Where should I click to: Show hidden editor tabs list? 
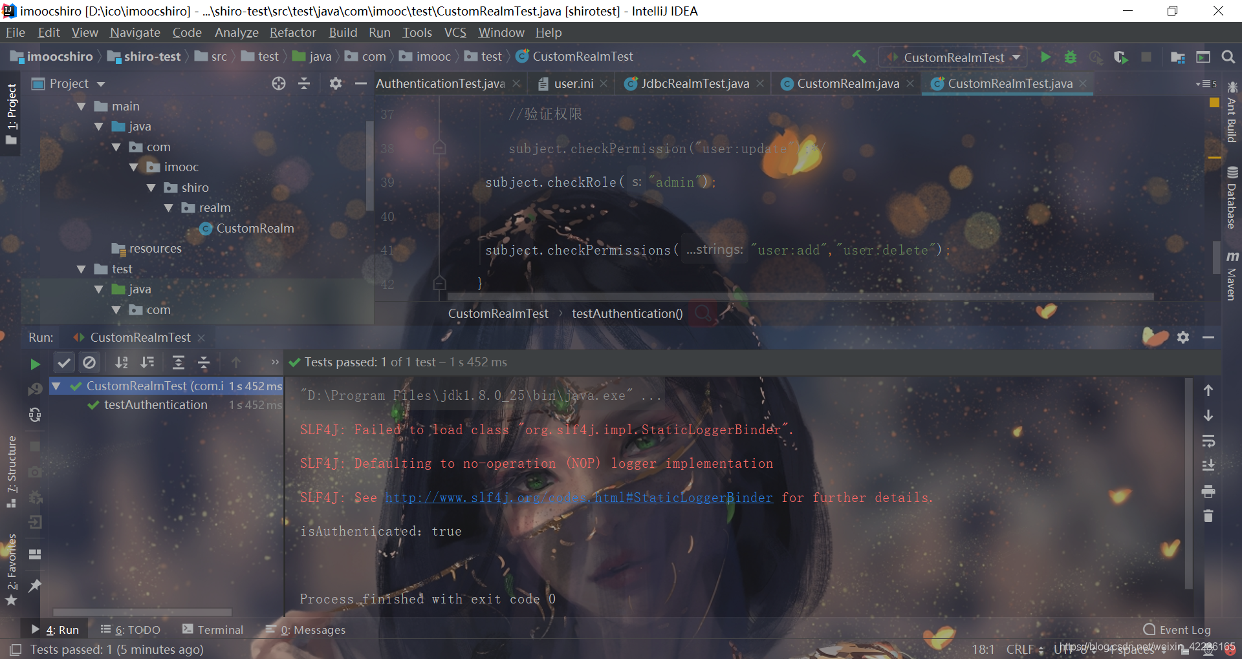click(x=1206, y=84)
